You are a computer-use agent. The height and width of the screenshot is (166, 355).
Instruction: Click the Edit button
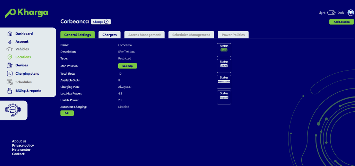[67, 113]
